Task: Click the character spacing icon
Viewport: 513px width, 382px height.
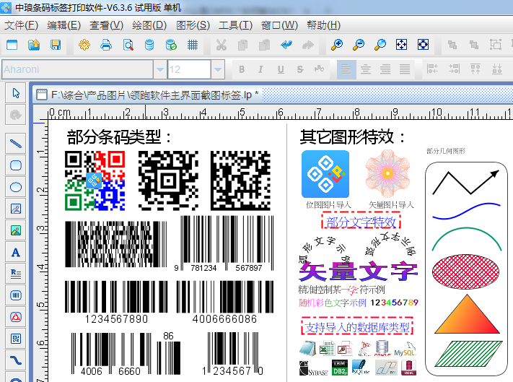Action: (319, 69)
